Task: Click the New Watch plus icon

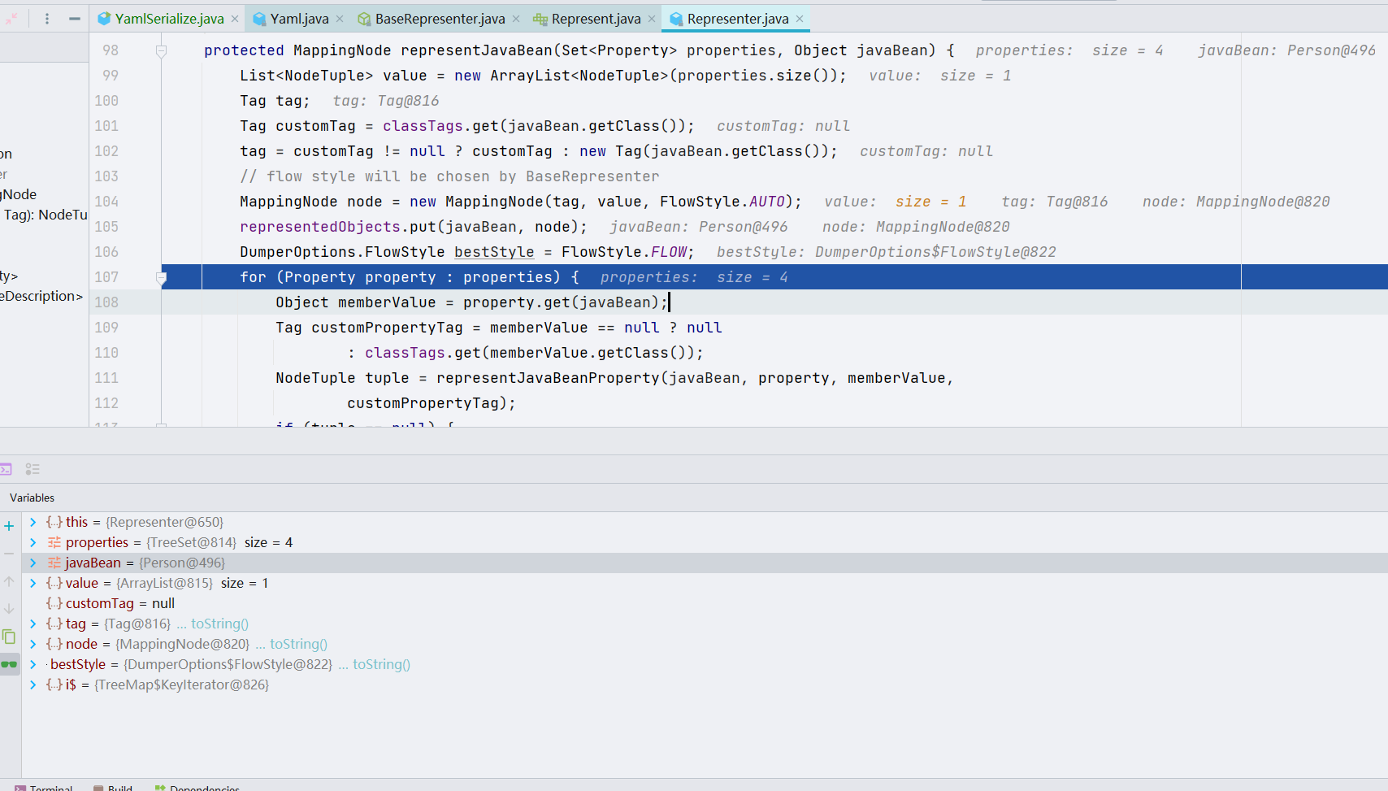Action: tap(9, 526)
